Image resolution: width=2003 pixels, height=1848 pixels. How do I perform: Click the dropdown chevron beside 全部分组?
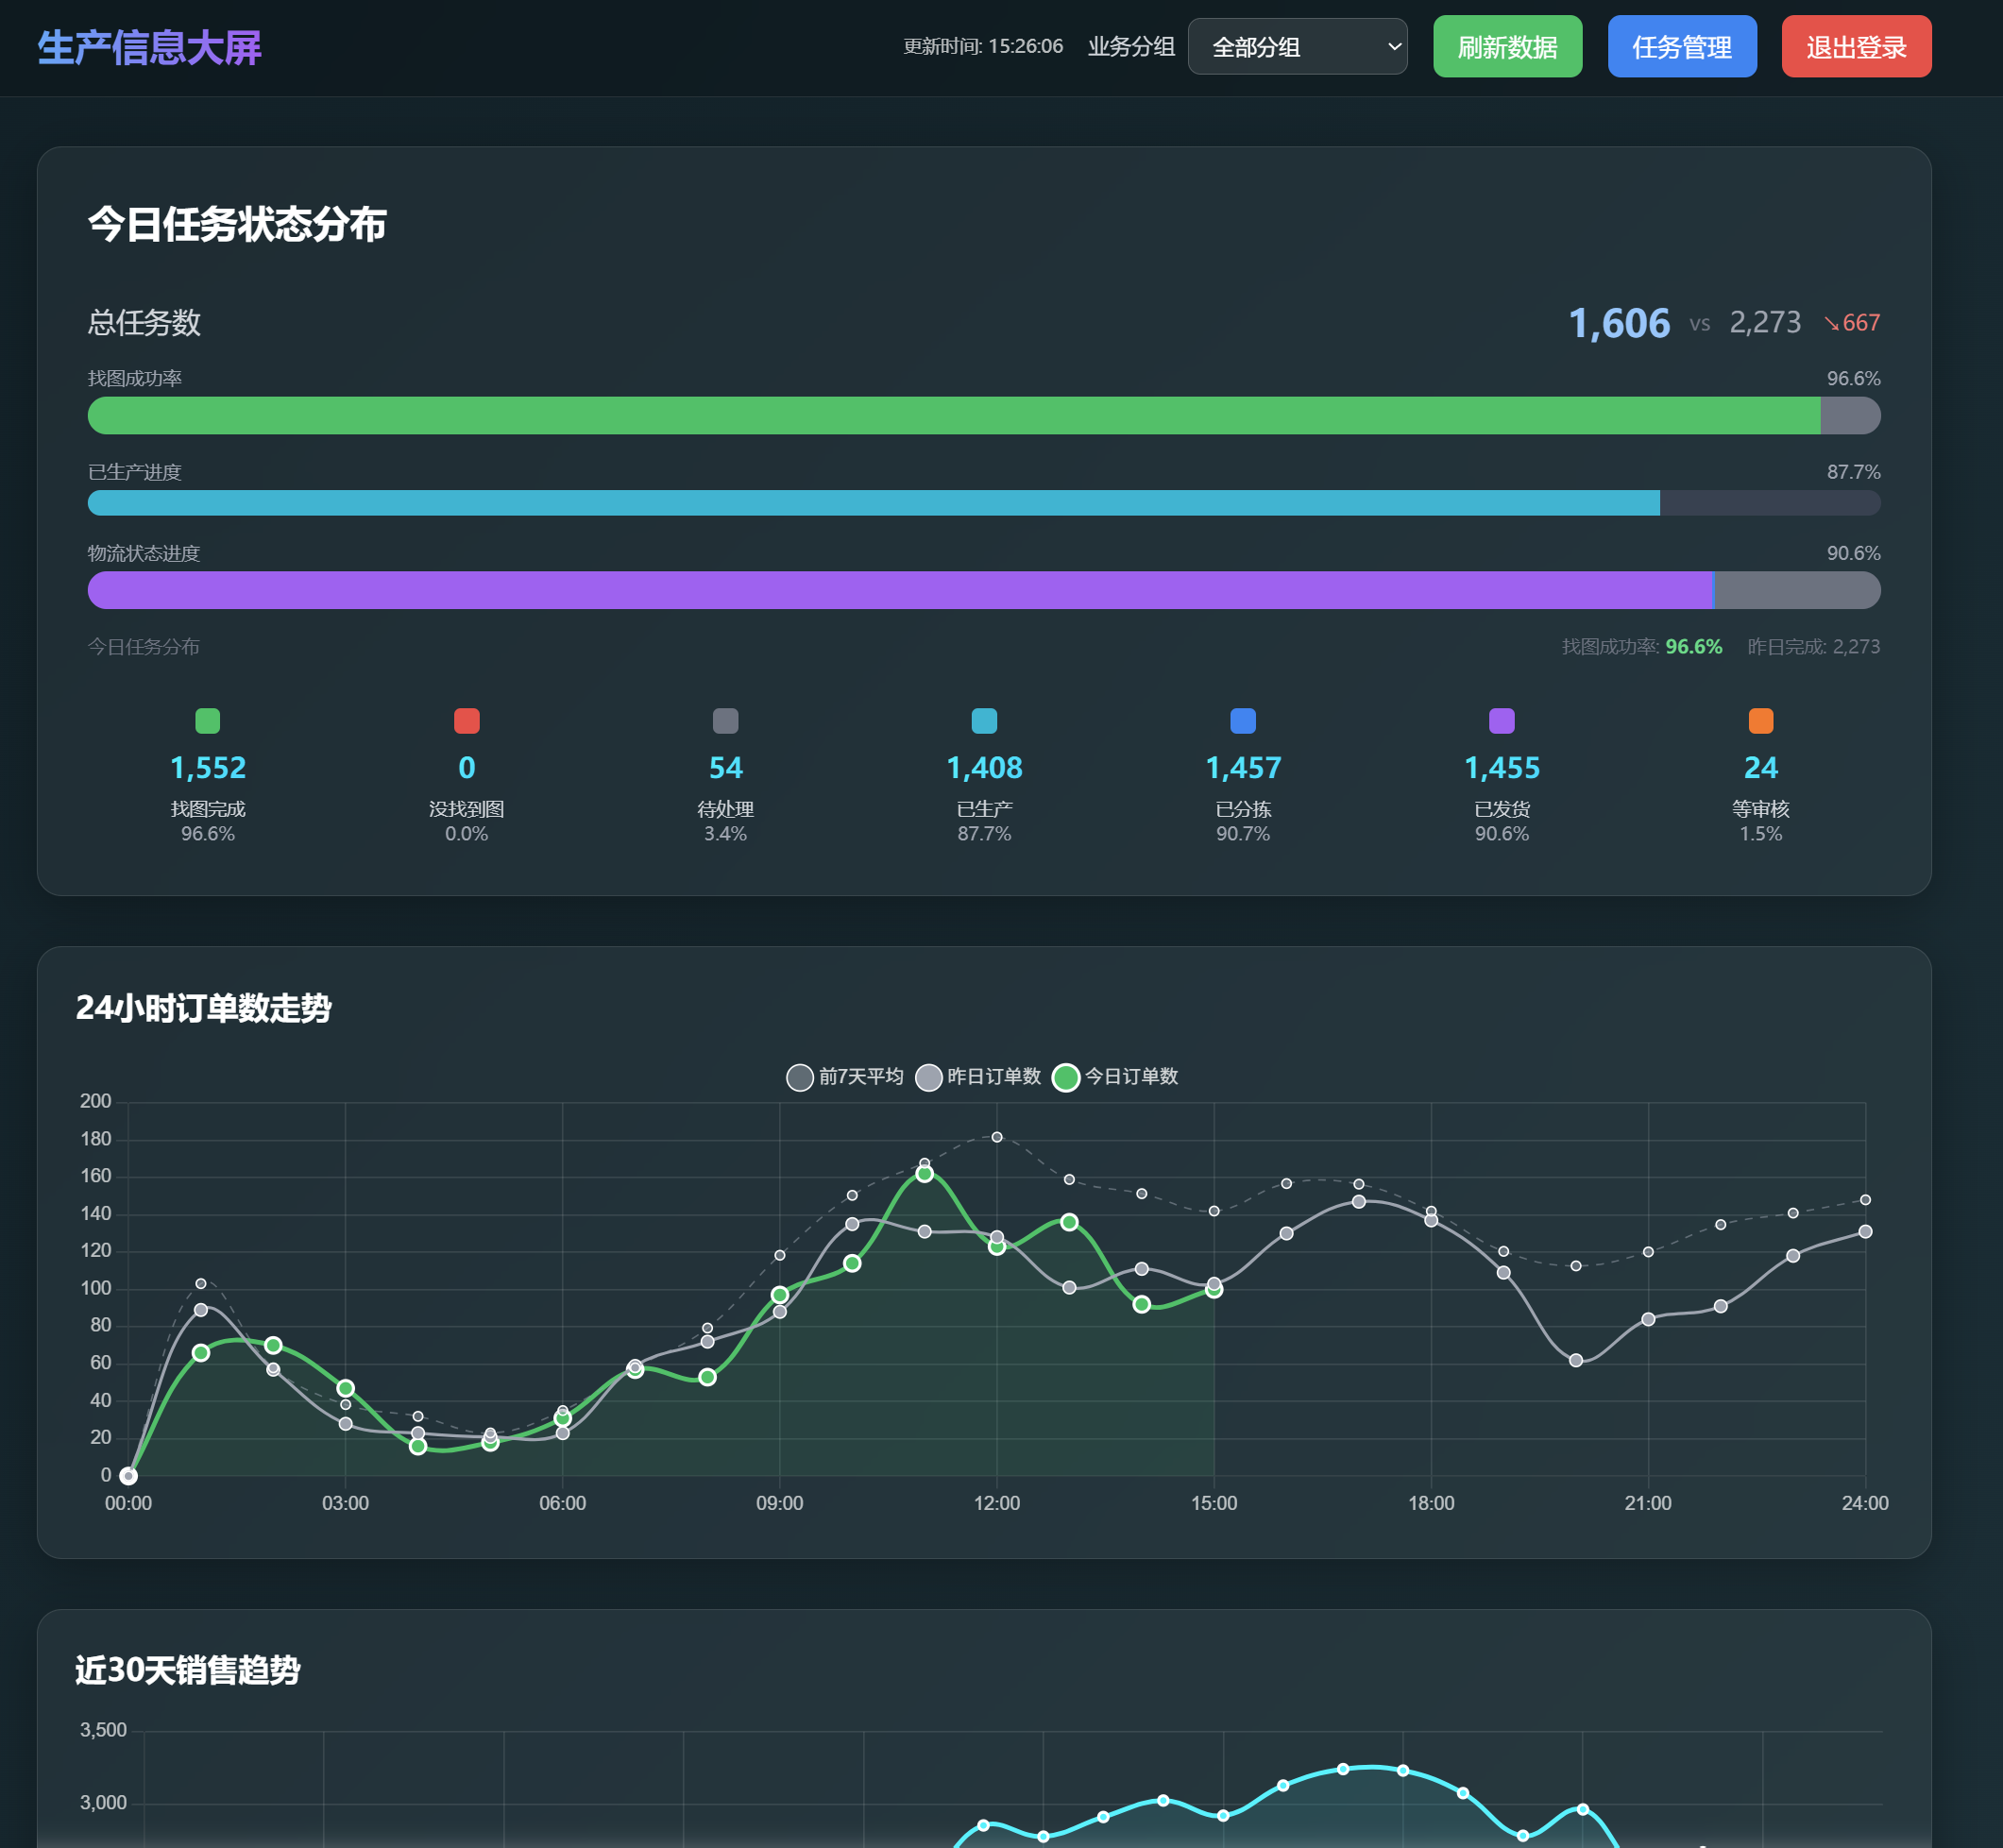pos(1394,47)
